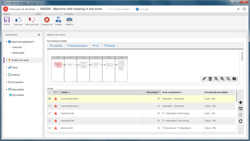Check the Services fail row checkbox
Image resolution: width=250 pixels, height=141 pixels.
(50, 128)
